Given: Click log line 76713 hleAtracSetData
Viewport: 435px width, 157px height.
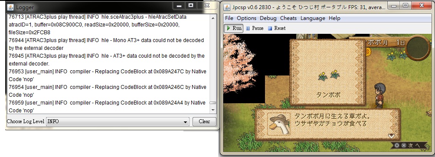Looking at the screenshot, I should click(98, 25).
